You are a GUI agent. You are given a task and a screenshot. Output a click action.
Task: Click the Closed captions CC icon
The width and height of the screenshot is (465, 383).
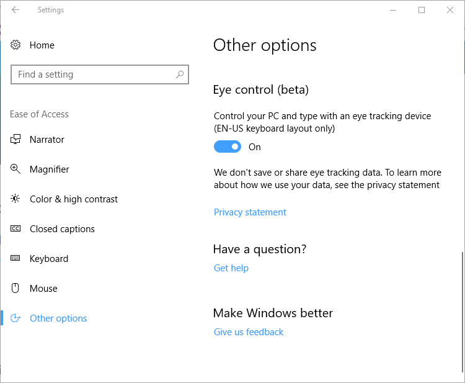point(16,229)
